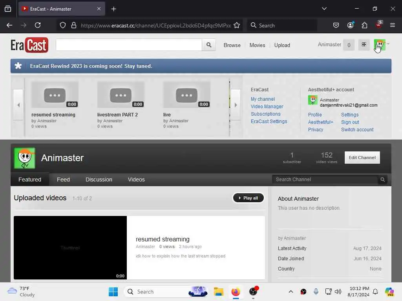Open the notifications count box showing 0
The width and height of the screenshot is (402, 301).
tap(349, 45)
